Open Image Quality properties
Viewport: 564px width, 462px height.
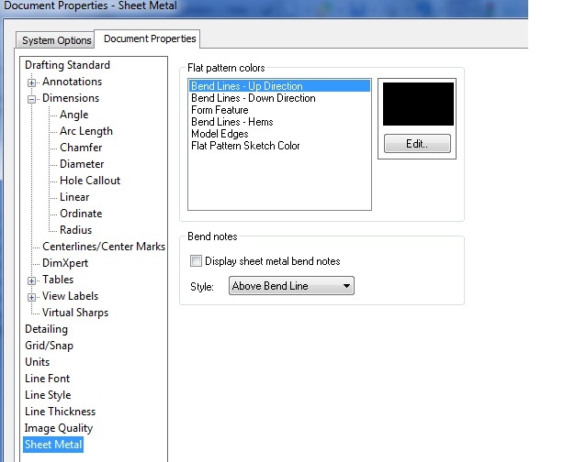pyautogui.click(x=59, y=428)
